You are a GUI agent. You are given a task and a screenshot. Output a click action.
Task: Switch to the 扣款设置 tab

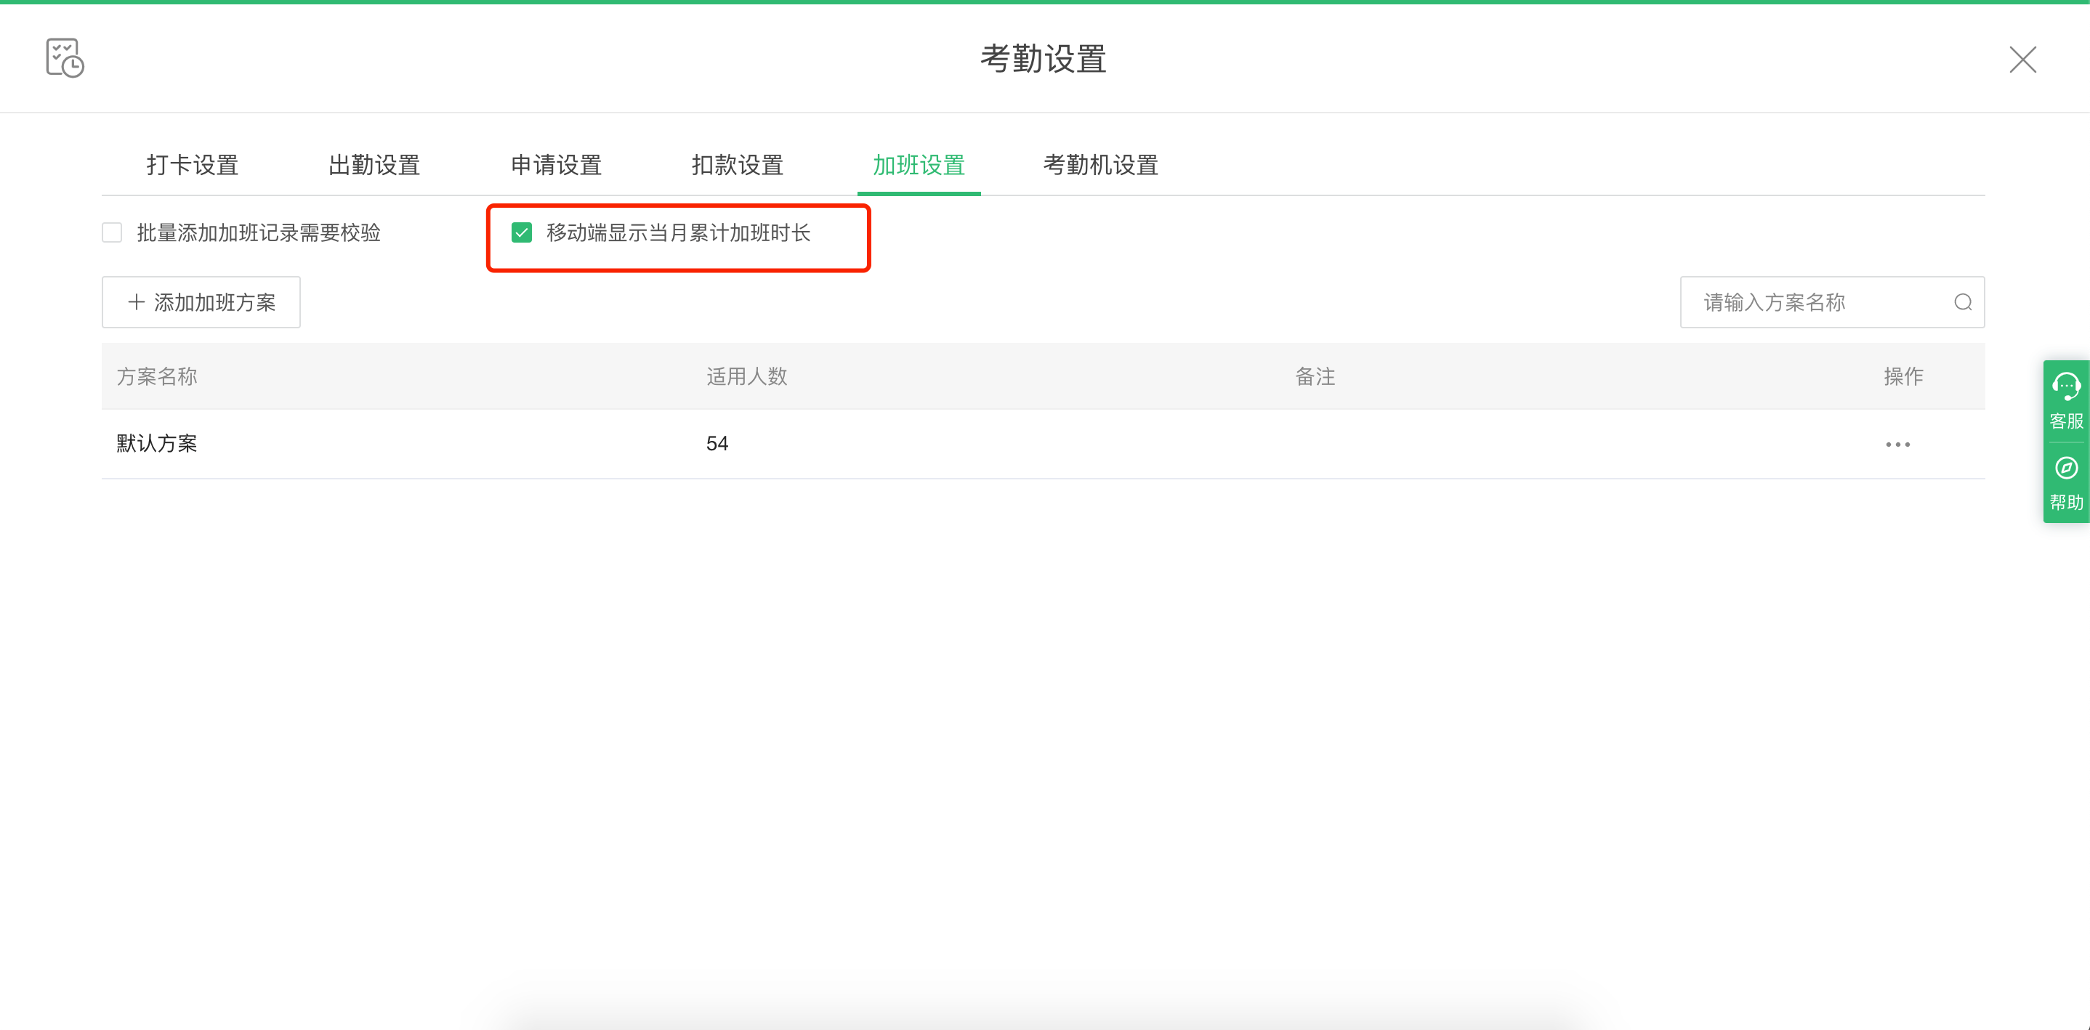[x=738, y=166]
